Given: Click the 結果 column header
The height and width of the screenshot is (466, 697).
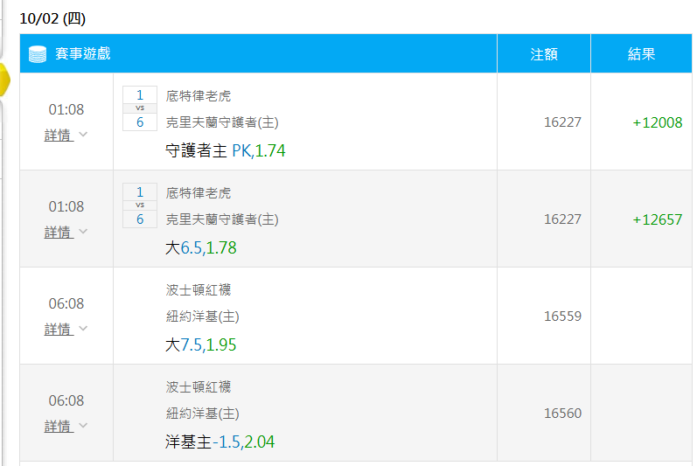Looking at the screenshot, I should coord(642,54).
